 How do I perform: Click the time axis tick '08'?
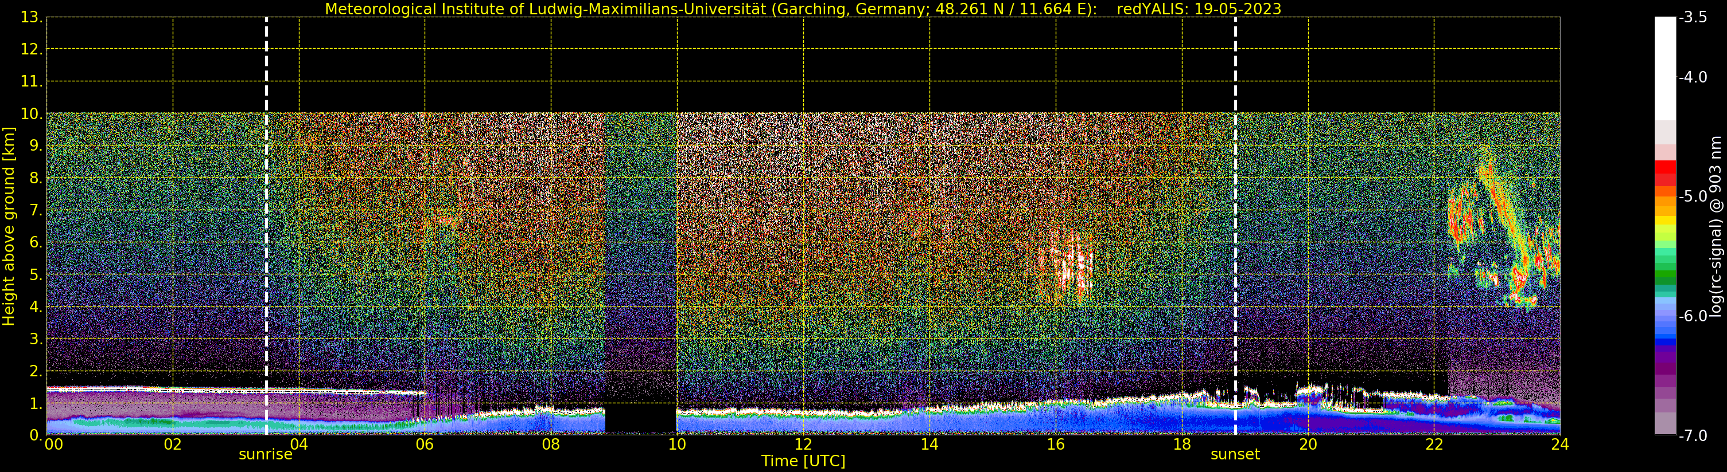click(551, 445)
